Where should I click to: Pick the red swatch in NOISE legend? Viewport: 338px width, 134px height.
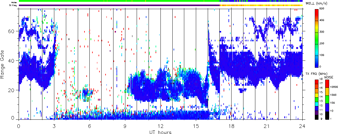(x=327, y=84)
